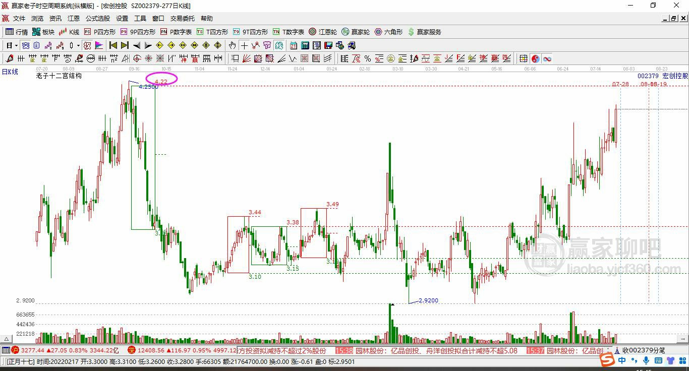The height and width of the screenshot is (371, 689).
Task: Click the 日K线 period label
Action: [10, 72]
